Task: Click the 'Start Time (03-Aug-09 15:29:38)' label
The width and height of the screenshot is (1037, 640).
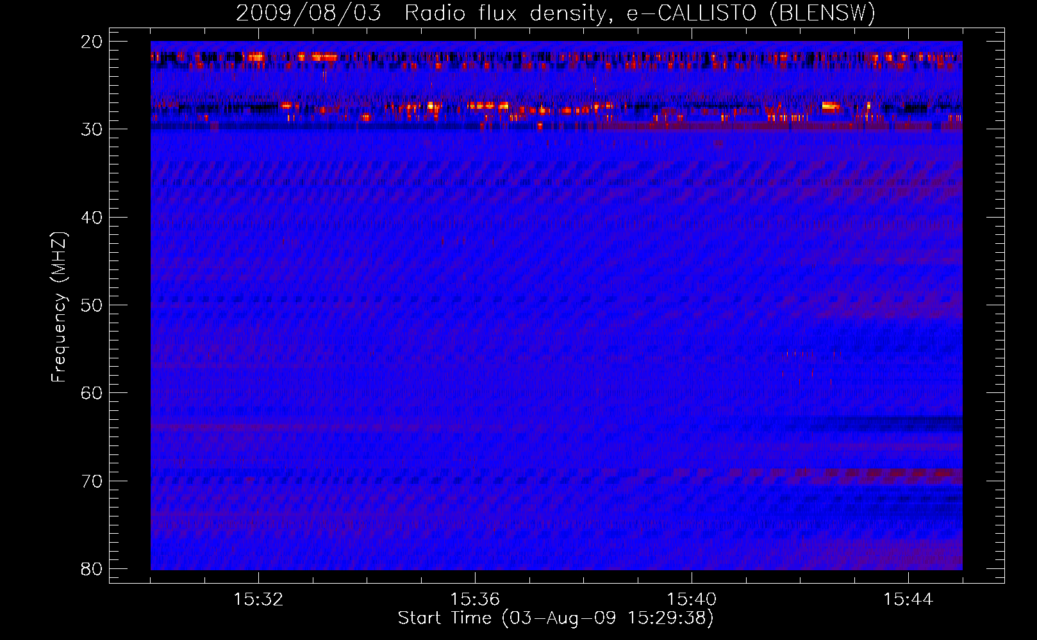Action: point(556,618)
